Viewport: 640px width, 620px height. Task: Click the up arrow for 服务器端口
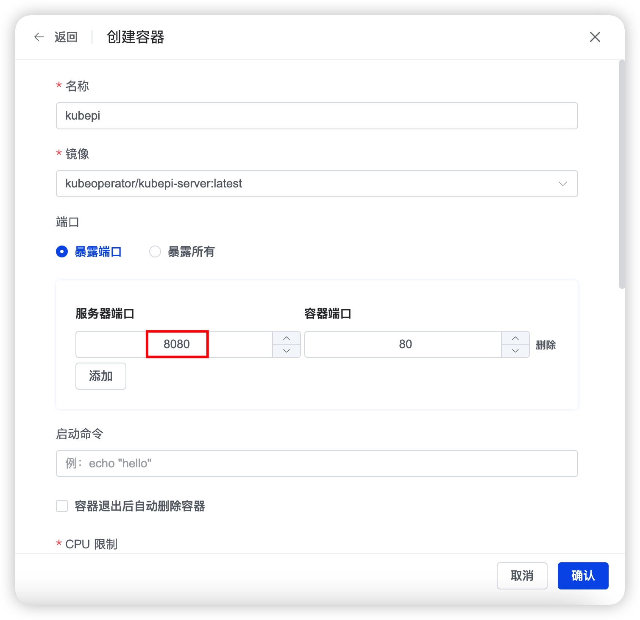(x=287, y=338)
